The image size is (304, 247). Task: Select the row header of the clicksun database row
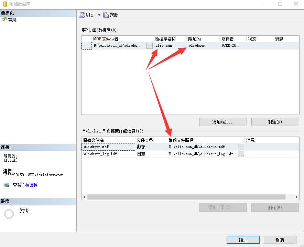86,46
